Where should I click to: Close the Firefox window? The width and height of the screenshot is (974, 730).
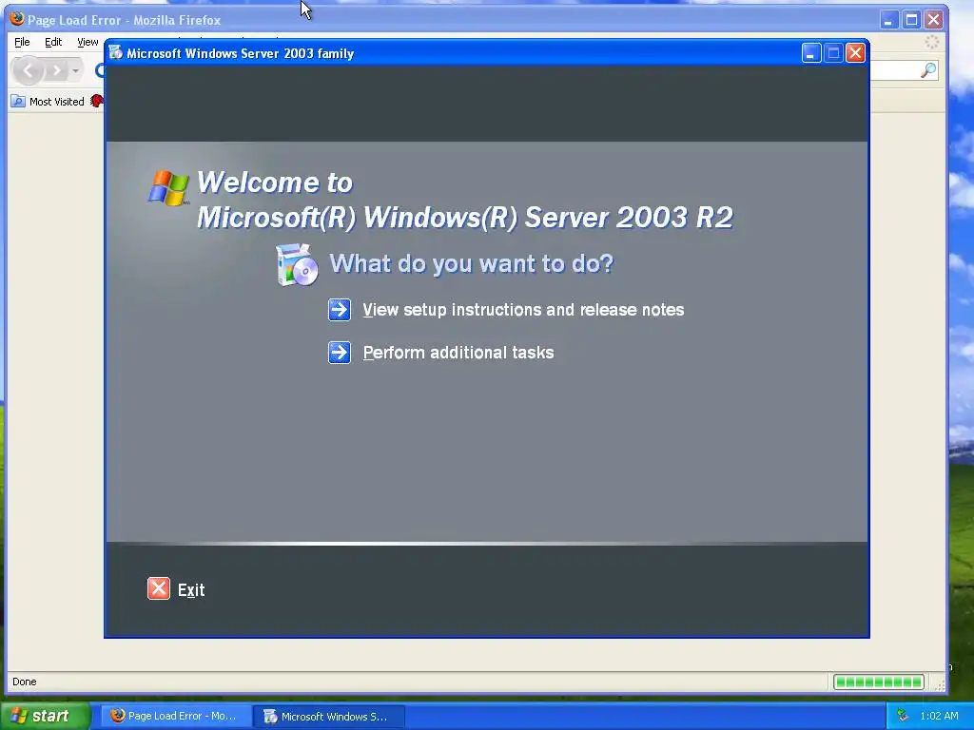(934, 20)
